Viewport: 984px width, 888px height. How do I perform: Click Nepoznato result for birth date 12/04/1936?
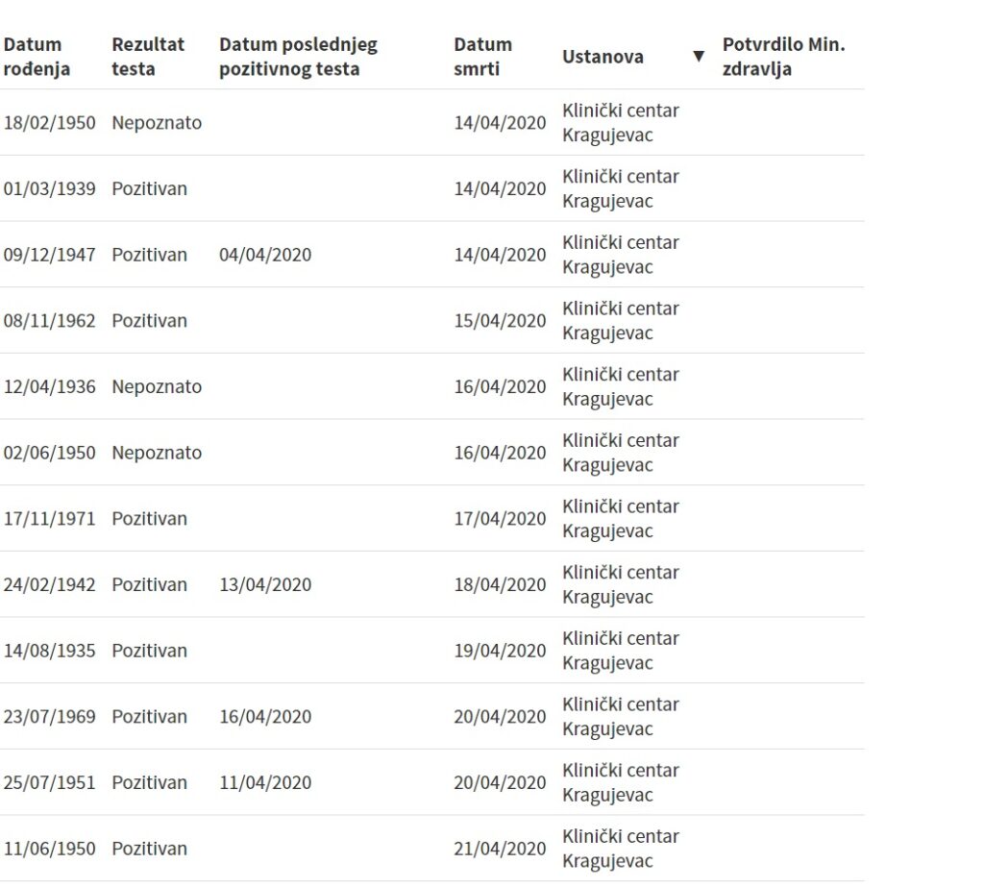pos(157,386)
